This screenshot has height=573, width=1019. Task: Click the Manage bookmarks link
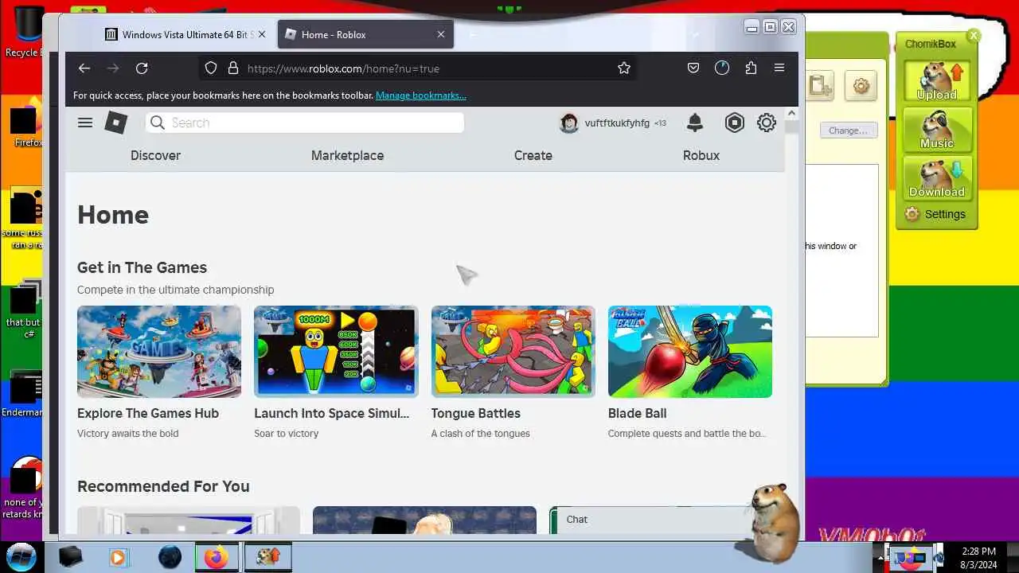pos(421,95)
